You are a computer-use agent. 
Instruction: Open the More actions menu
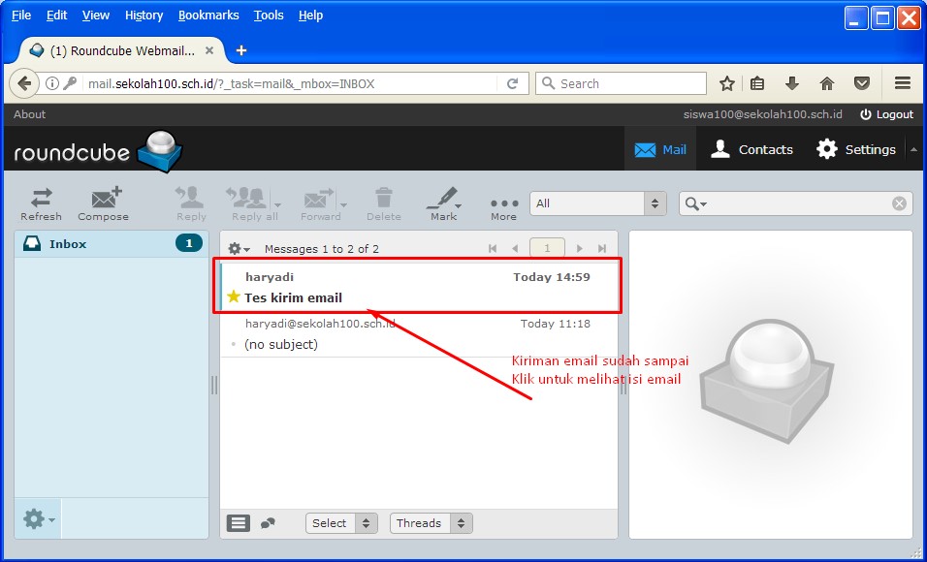tap(503, 203)
